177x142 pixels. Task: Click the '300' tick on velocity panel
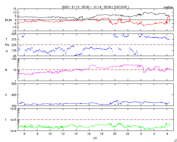(x=14, y=106)
